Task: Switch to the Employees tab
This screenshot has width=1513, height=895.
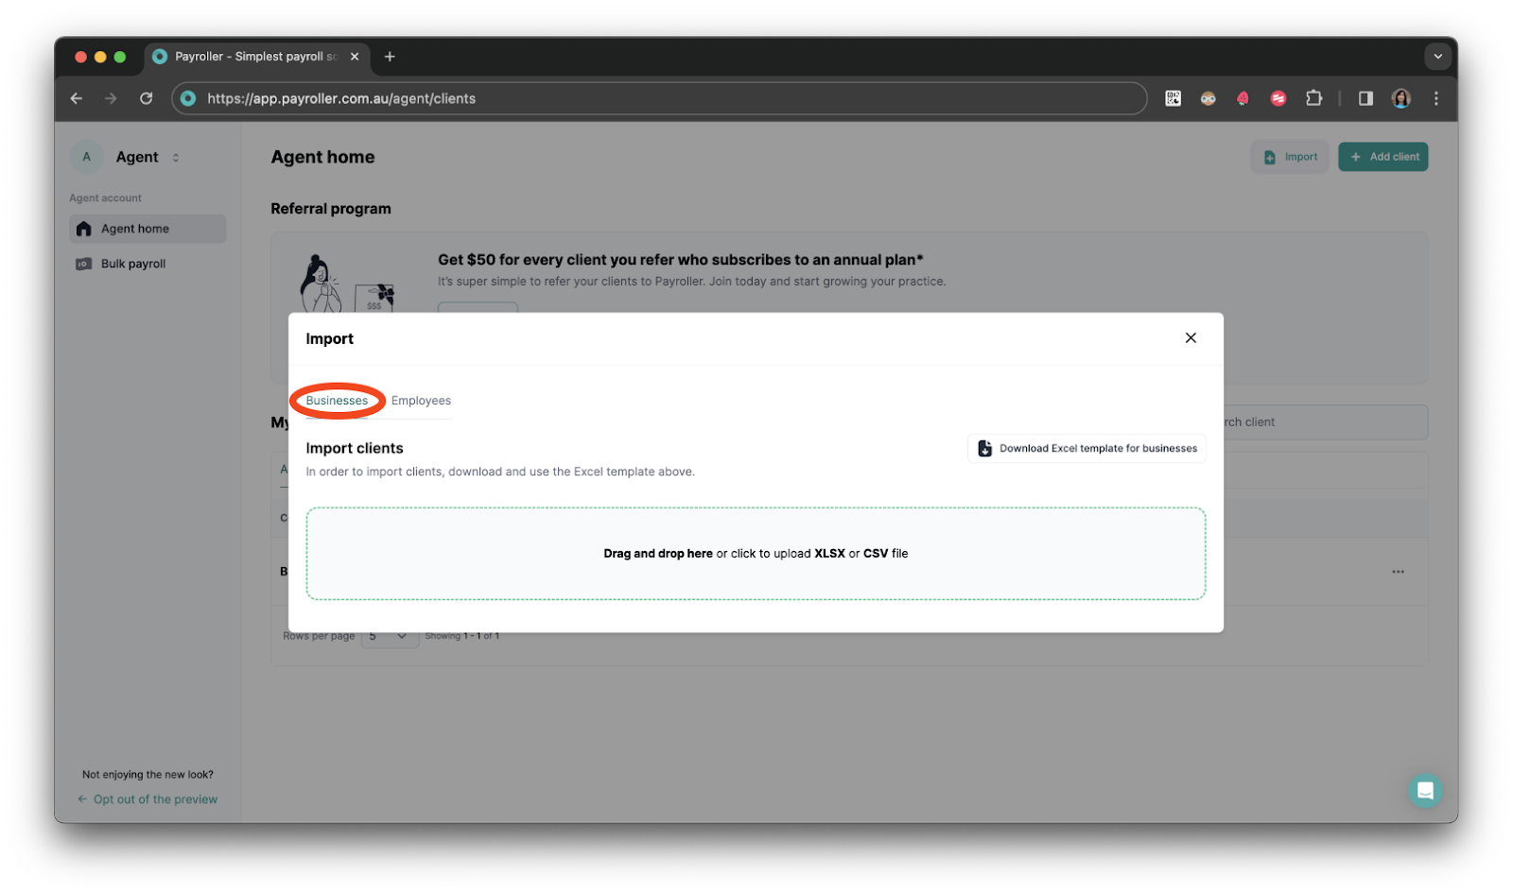Action: click(421, 401)
